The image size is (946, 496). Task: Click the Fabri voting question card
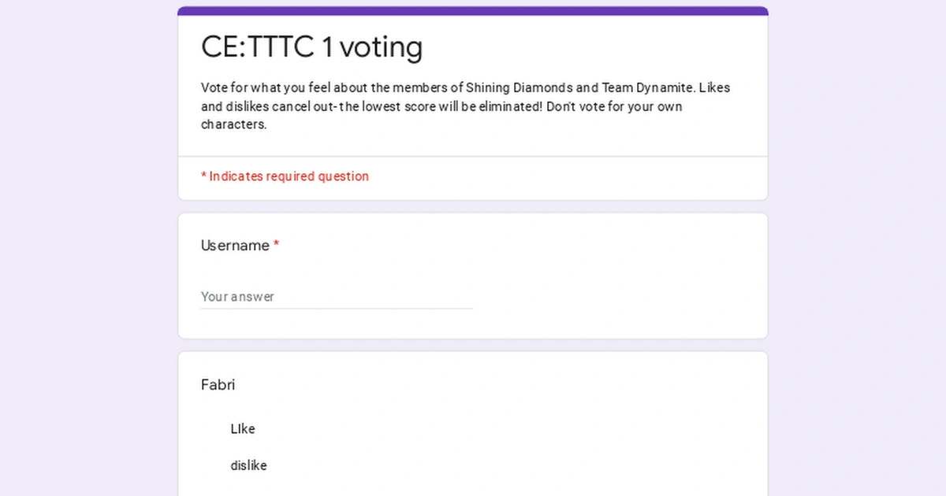[x=473, y=423]
